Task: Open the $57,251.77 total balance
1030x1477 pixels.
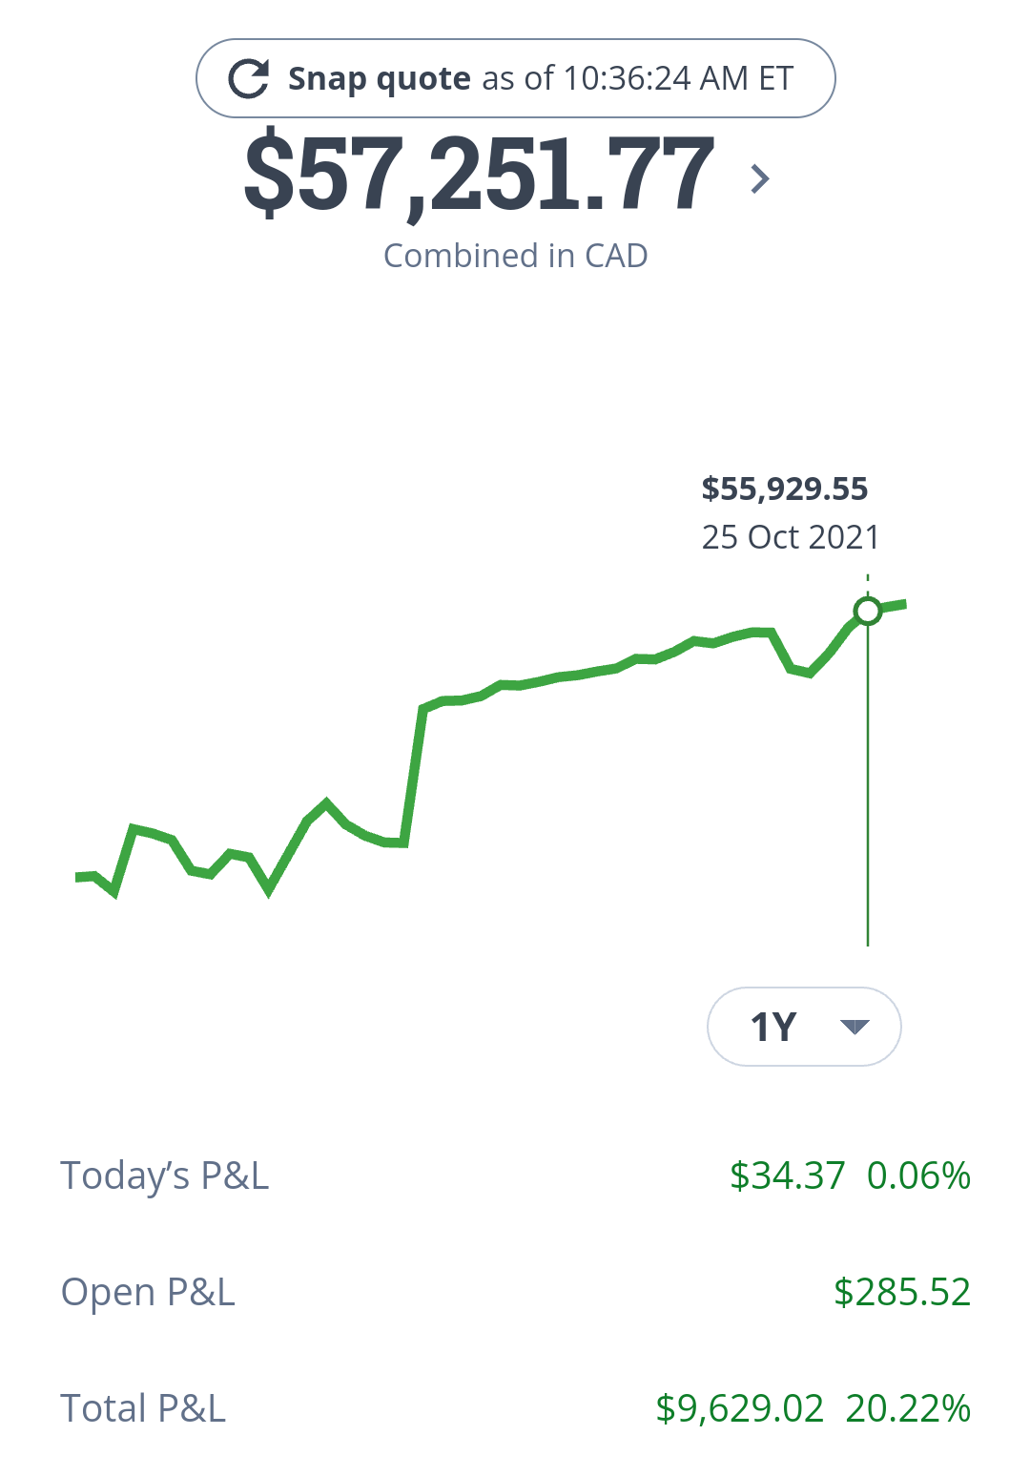Action: tap(479, 176)
